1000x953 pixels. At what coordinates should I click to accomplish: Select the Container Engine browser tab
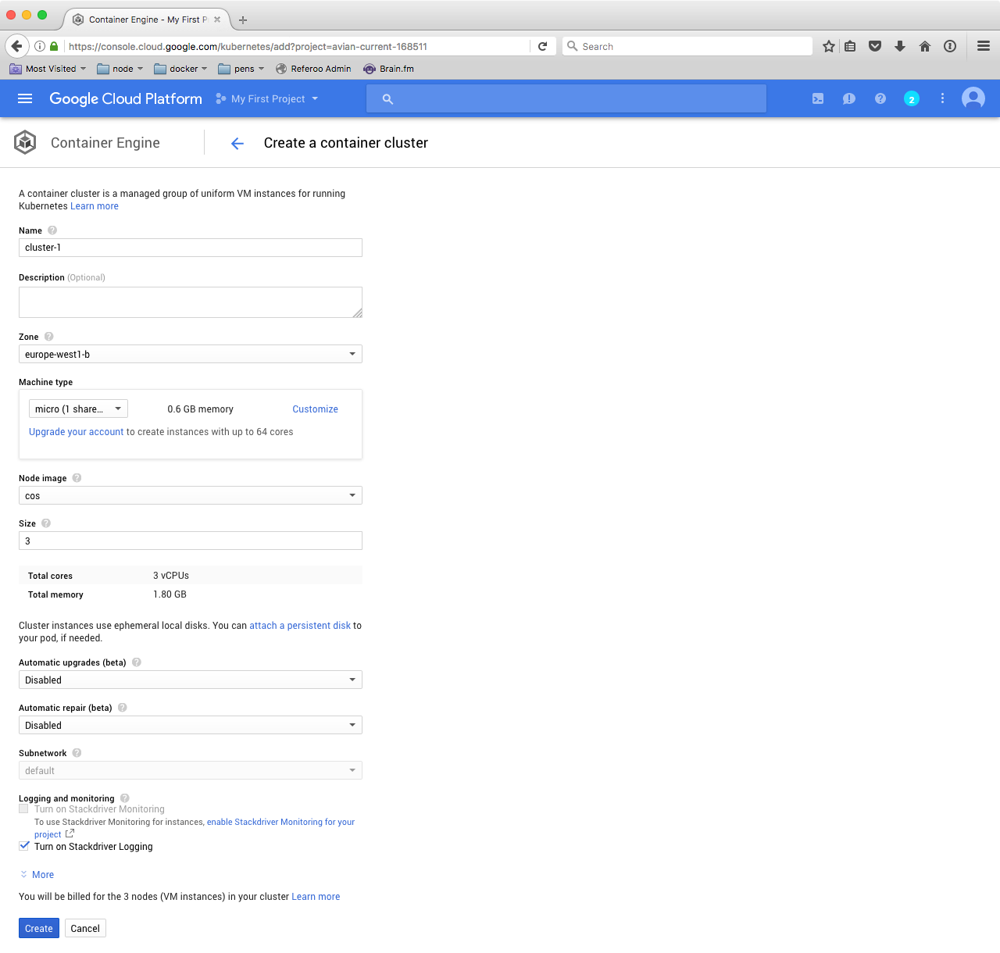point(146,20)
